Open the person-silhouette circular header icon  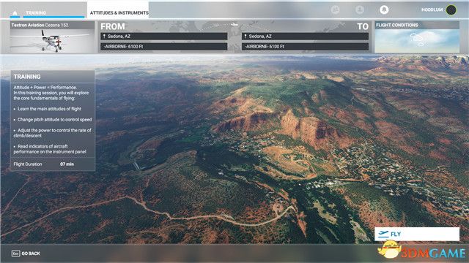(360, 9)
